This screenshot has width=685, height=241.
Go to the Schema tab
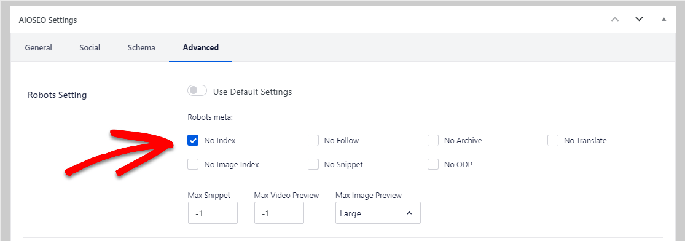tap(141, 48)
